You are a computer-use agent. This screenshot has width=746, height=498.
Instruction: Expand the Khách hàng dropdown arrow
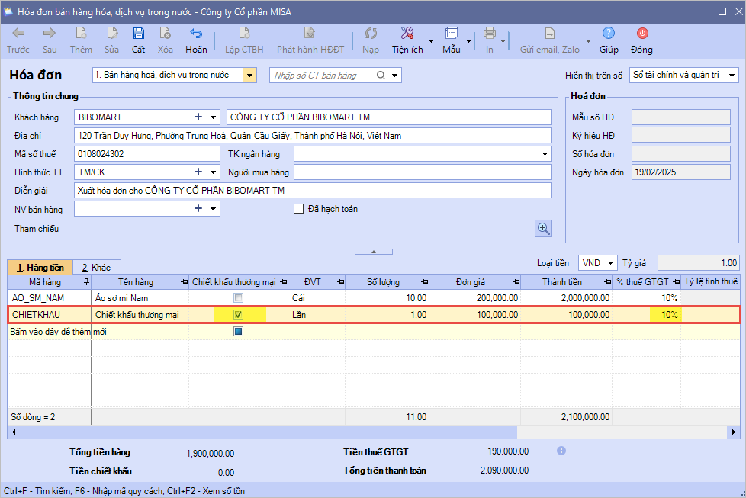coord(213,117)
